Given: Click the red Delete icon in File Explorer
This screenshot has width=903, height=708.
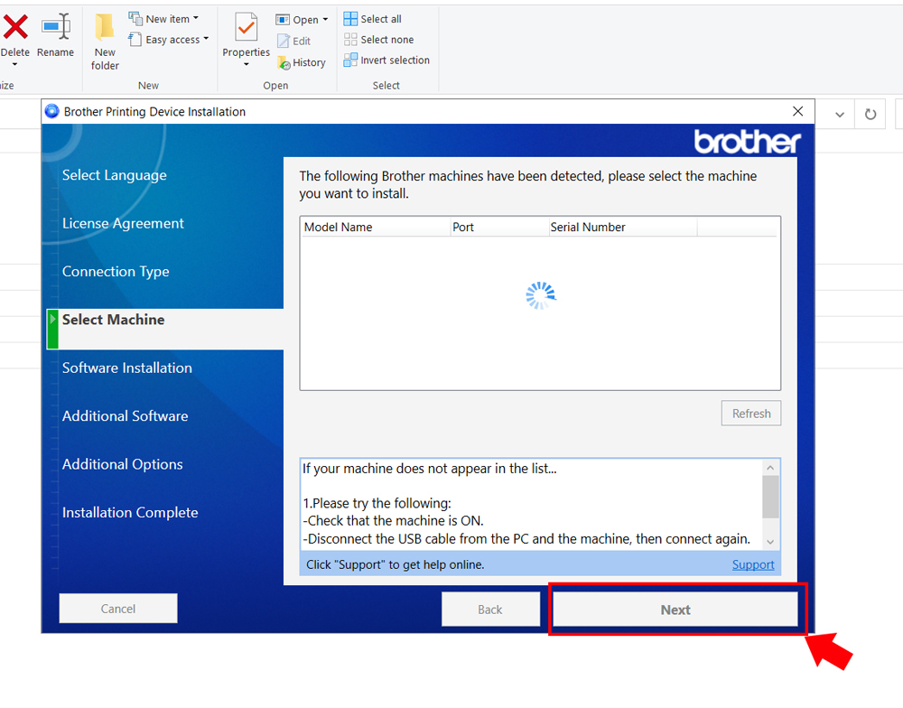Looking at the screenshot, I should click(x=15, y=27).
